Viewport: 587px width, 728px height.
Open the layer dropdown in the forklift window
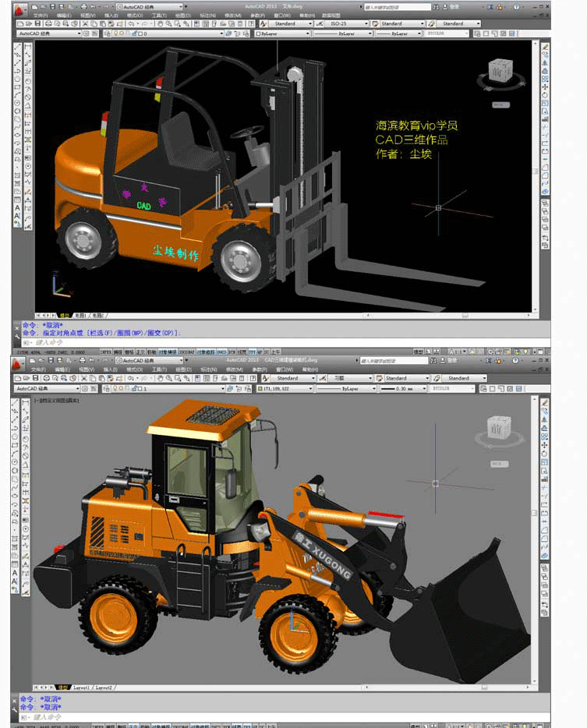click(x=164, y=34)
